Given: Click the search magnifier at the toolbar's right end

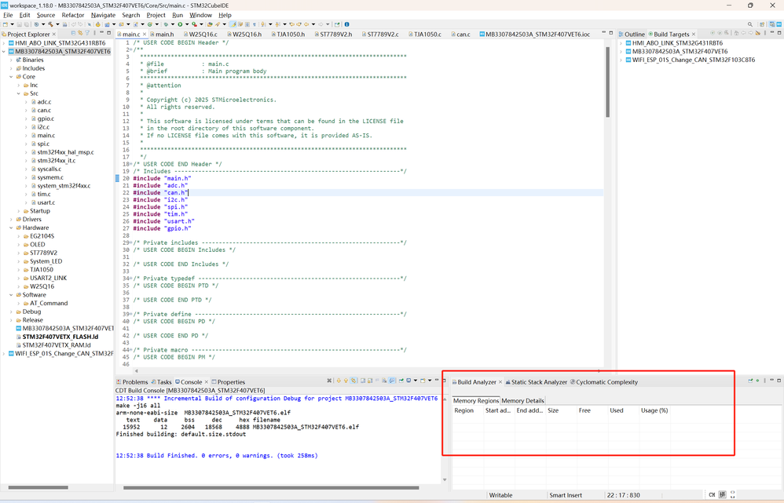Looking at the screenshot, I should (x=750, y=24).
